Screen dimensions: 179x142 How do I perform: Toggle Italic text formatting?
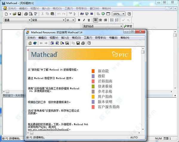pos(84,20)
